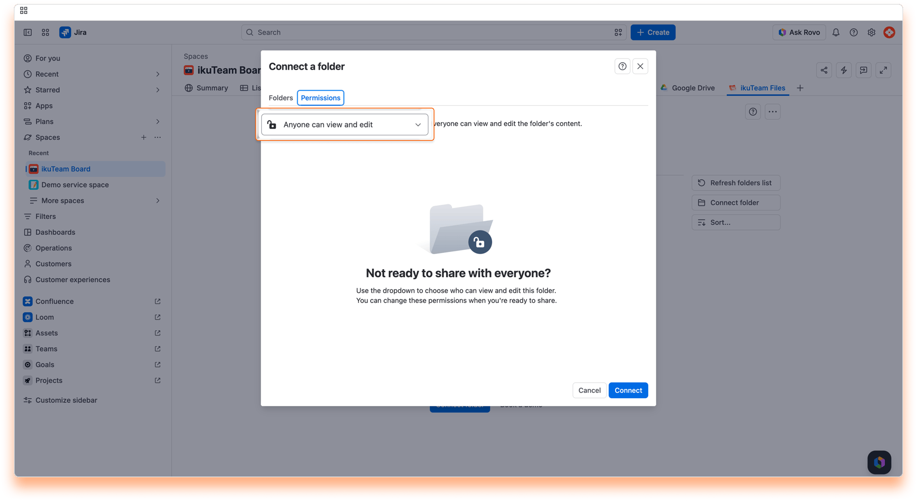917x501 pixels.
Task: Open the app switcher grid icon
Action: pyautogui.click(x=45, y=32)
